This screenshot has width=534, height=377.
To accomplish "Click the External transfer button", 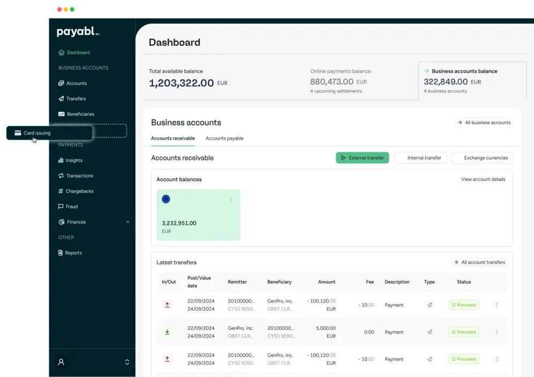I will [362, 158].
